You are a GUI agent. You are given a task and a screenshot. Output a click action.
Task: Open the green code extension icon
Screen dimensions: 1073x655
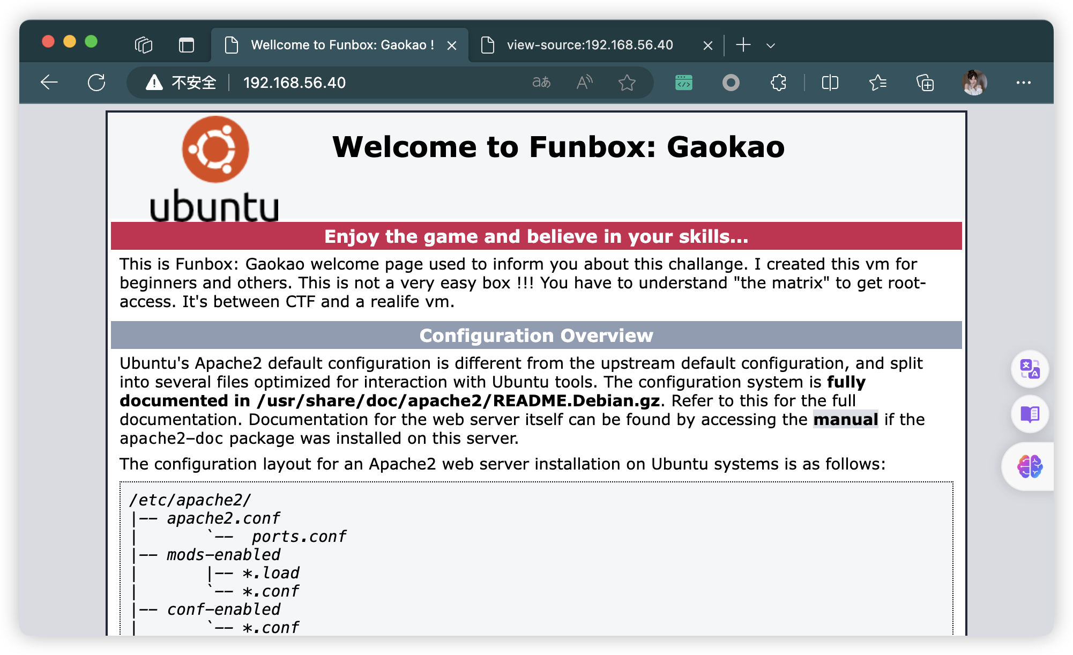click(683, 83)
